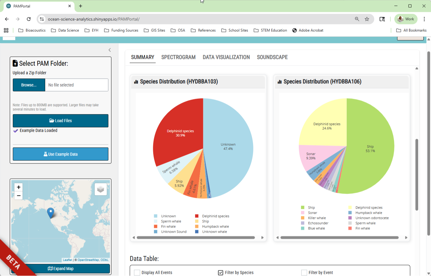
Task: Open the Chrome apps grid icon
Action: (6, 30)
